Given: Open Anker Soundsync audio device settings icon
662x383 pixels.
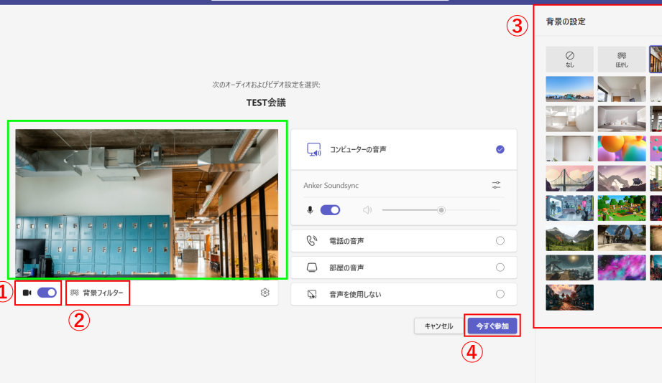Looking at the screenshot, I should click(x=496, y=185).
